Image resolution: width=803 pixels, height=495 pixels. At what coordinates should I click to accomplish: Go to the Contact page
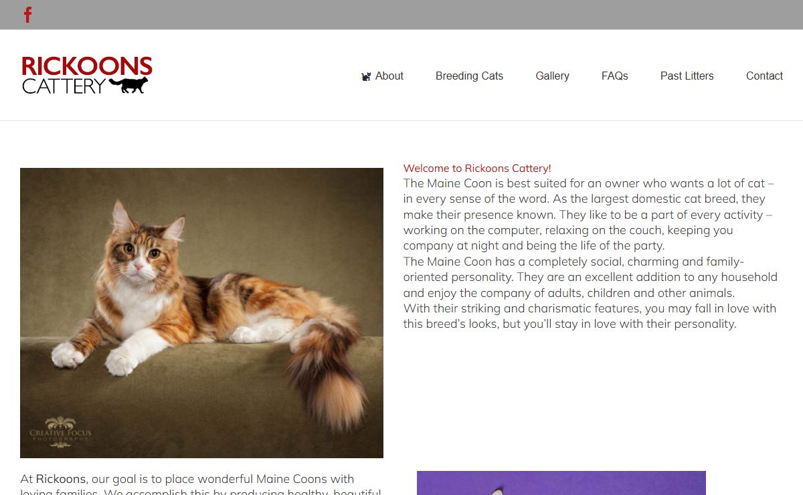764,76
